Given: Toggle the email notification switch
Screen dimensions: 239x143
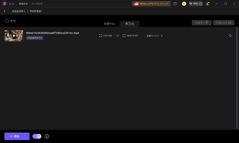Looking at the screenshot, I should [37, 136].
